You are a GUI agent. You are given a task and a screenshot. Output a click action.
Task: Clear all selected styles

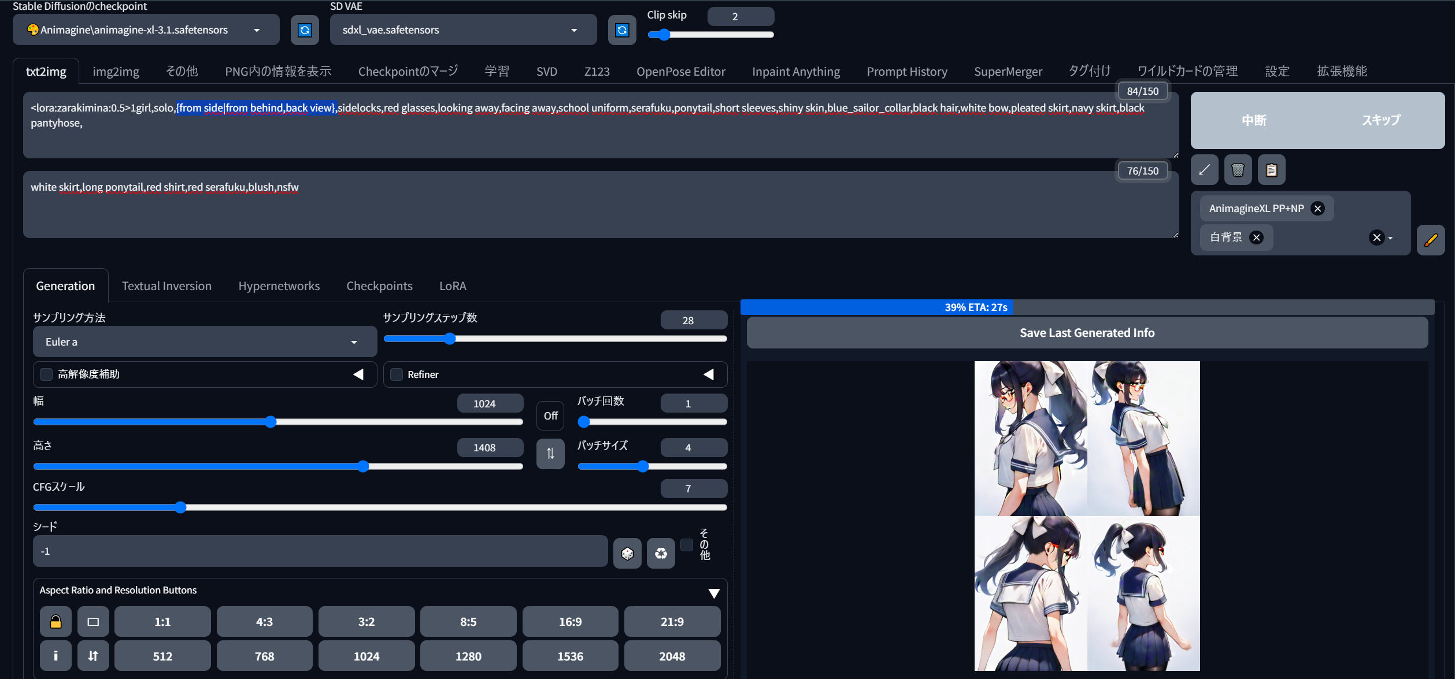(x=1376, y=238)
